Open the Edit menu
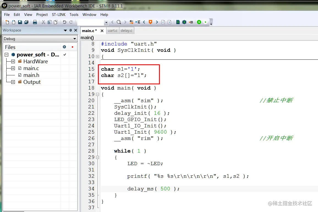Image resolution: width=318 pixels, height=212 pixels. [x=17, y=15]
